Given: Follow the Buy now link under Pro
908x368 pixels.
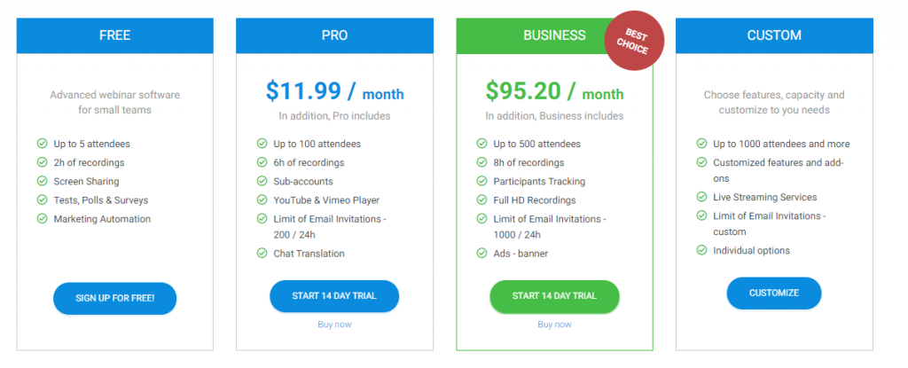Looking at the screenshot, I should 334,325.
